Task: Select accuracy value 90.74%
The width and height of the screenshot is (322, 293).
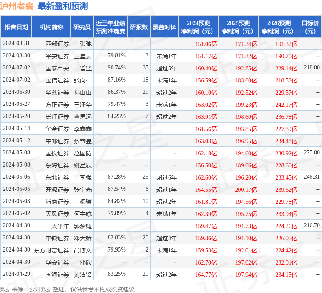Action: (117, 68)
